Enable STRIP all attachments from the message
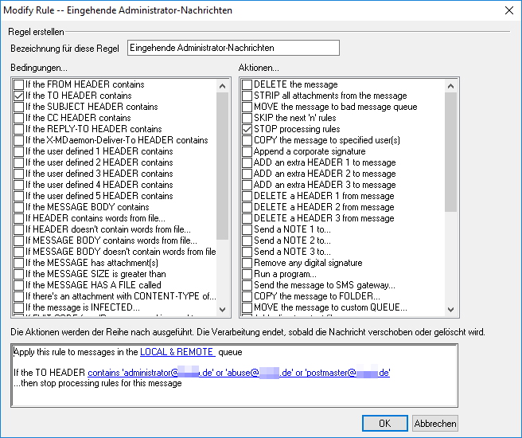Image resolution: width=522 pixels, height=438 pixels. point(247,96)
